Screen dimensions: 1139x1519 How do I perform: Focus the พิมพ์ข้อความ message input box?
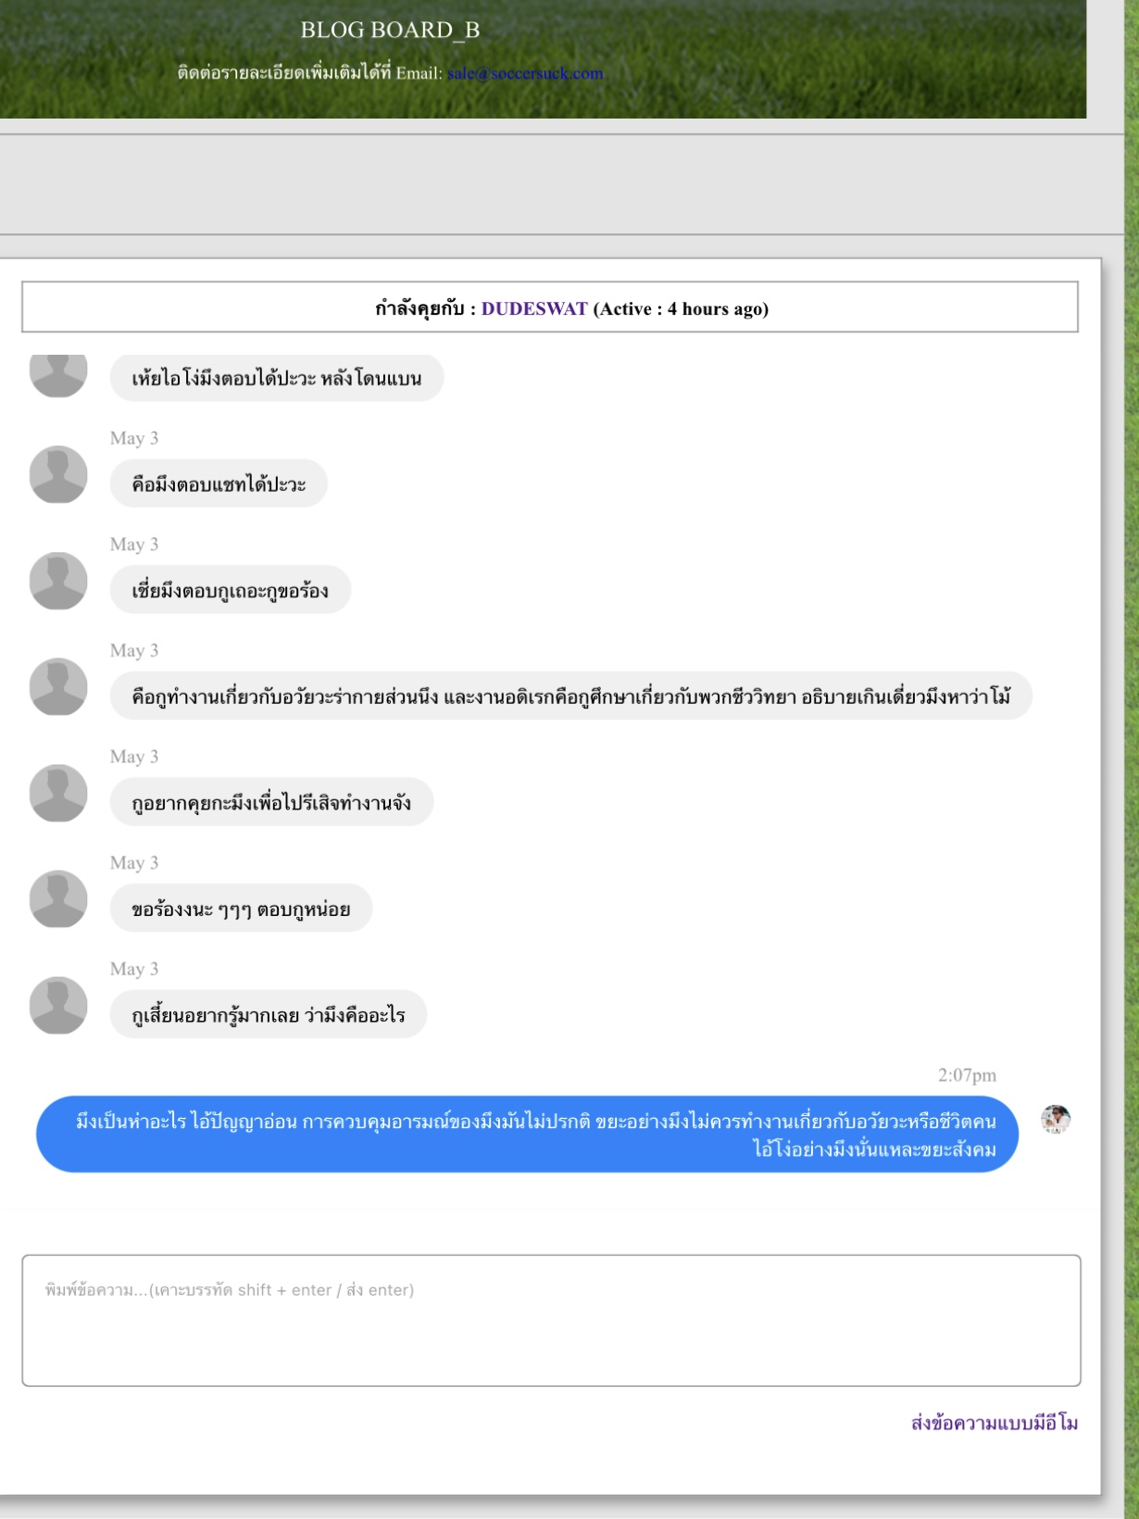coord(551,1321)
